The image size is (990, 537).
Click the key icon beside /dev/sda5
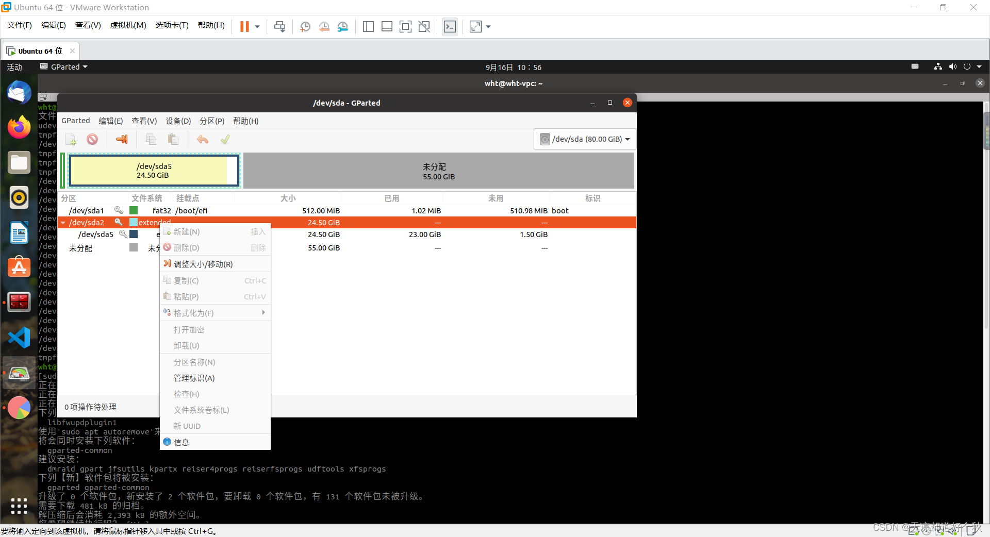[x=123, y=234]
